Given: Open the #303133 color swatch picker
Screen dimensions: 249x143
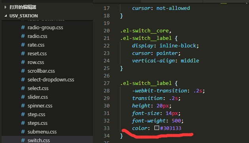Looking at the screenshot, I should pos(157,128).
